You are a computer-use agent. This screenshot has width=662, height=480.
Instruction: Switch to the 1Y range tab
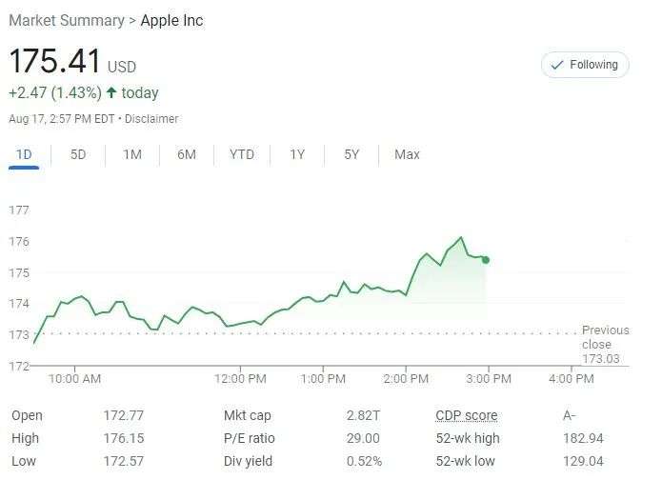pyautogui.click(x=297, y=154)
